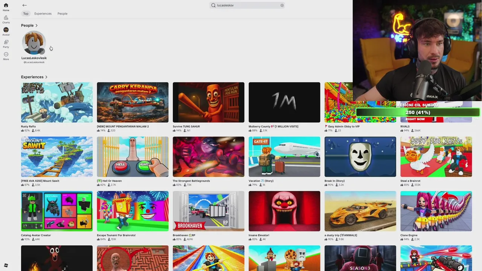Open the Brookhaven RP thumbnail
This screenshot has width=482, height=271.
[x=209, y=211]
